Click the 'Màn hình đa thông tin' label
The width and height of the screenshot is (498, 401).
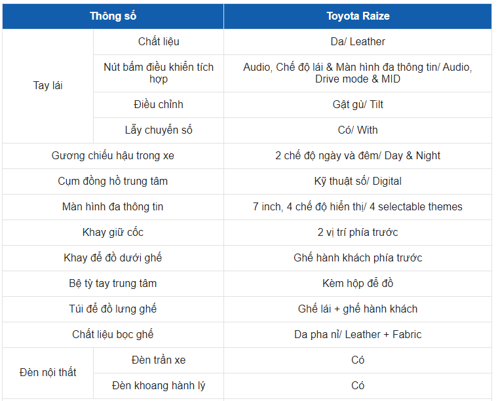pos(113,207)
